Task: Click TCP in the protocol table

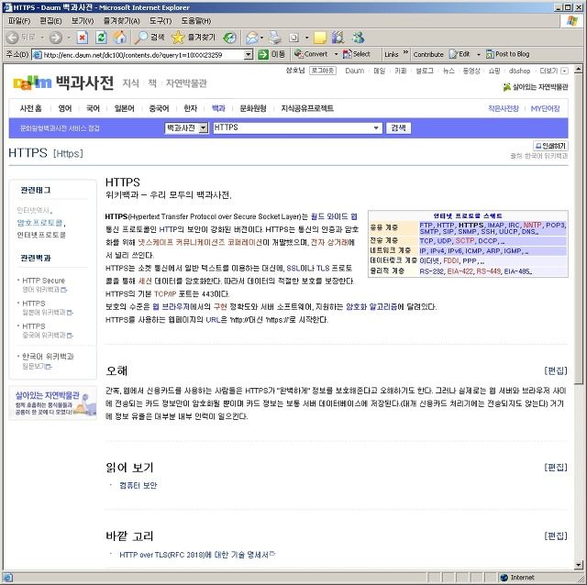Action: (x=426, y=240)
